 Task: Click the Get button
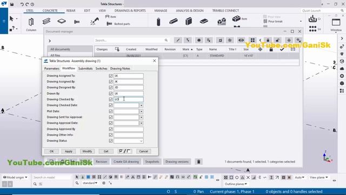click(106, 151)
